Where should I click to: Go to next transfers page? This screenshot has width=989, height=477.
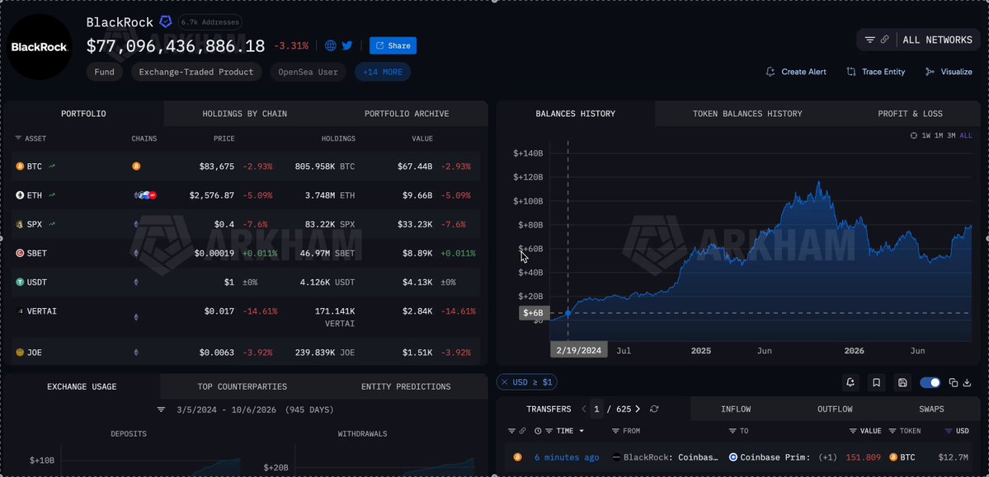pyautogui.click(x=638, y=409)
